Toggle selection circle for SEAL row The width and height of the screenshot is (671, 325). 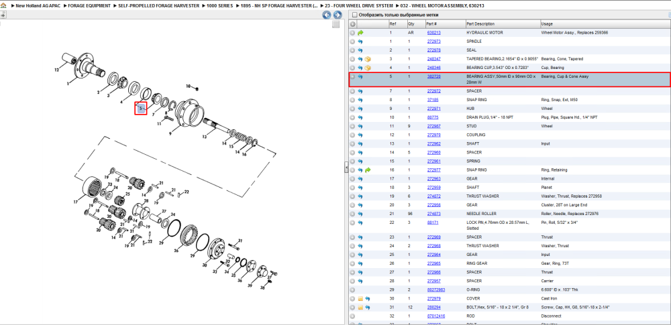pyautogui.click(x=353, y=50)
